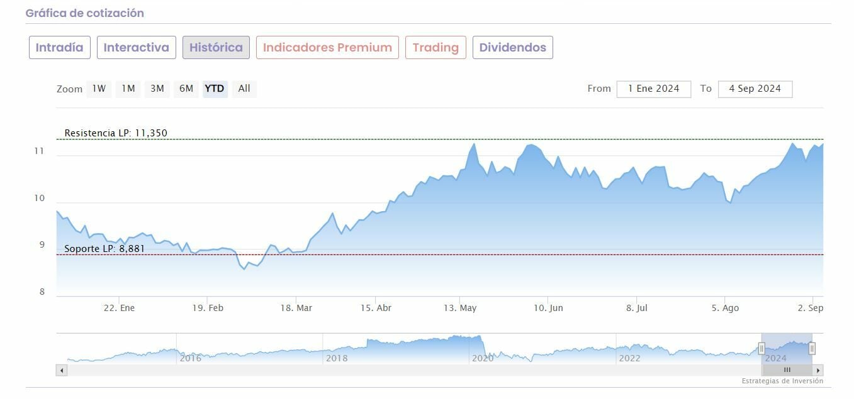The height and width of the screenshot is (399, 854).
Task: Set zoom range to 1M
Action: point(128,89)
